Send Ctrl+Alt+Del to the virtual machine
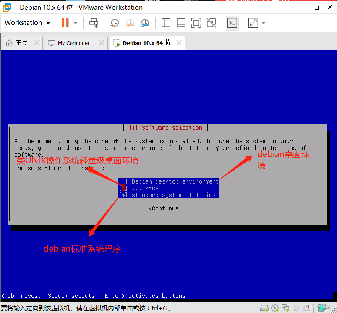This screenshot has height=313, width=337. click(x=94, y=23)
